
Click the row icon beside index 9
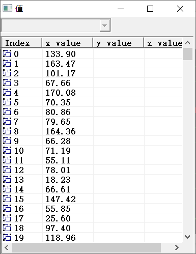click(7, 140)
